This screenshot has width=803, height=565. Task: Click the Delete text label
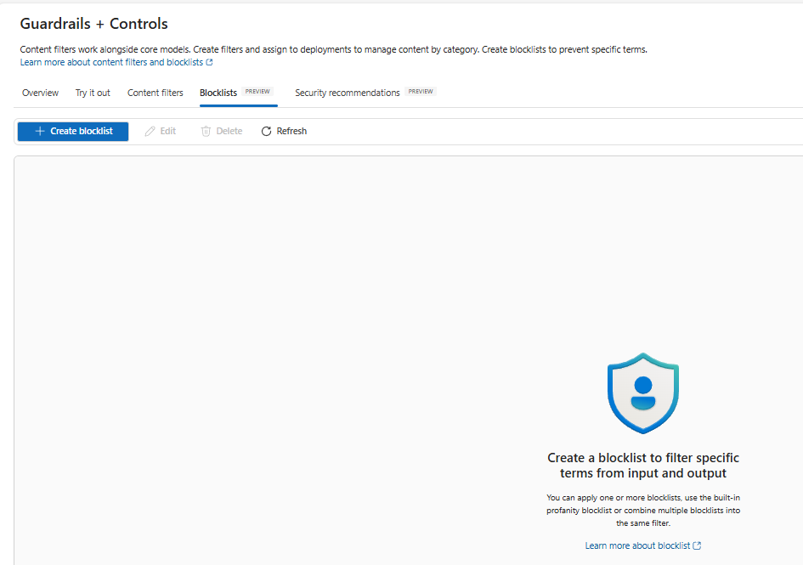tap(229, 131)
